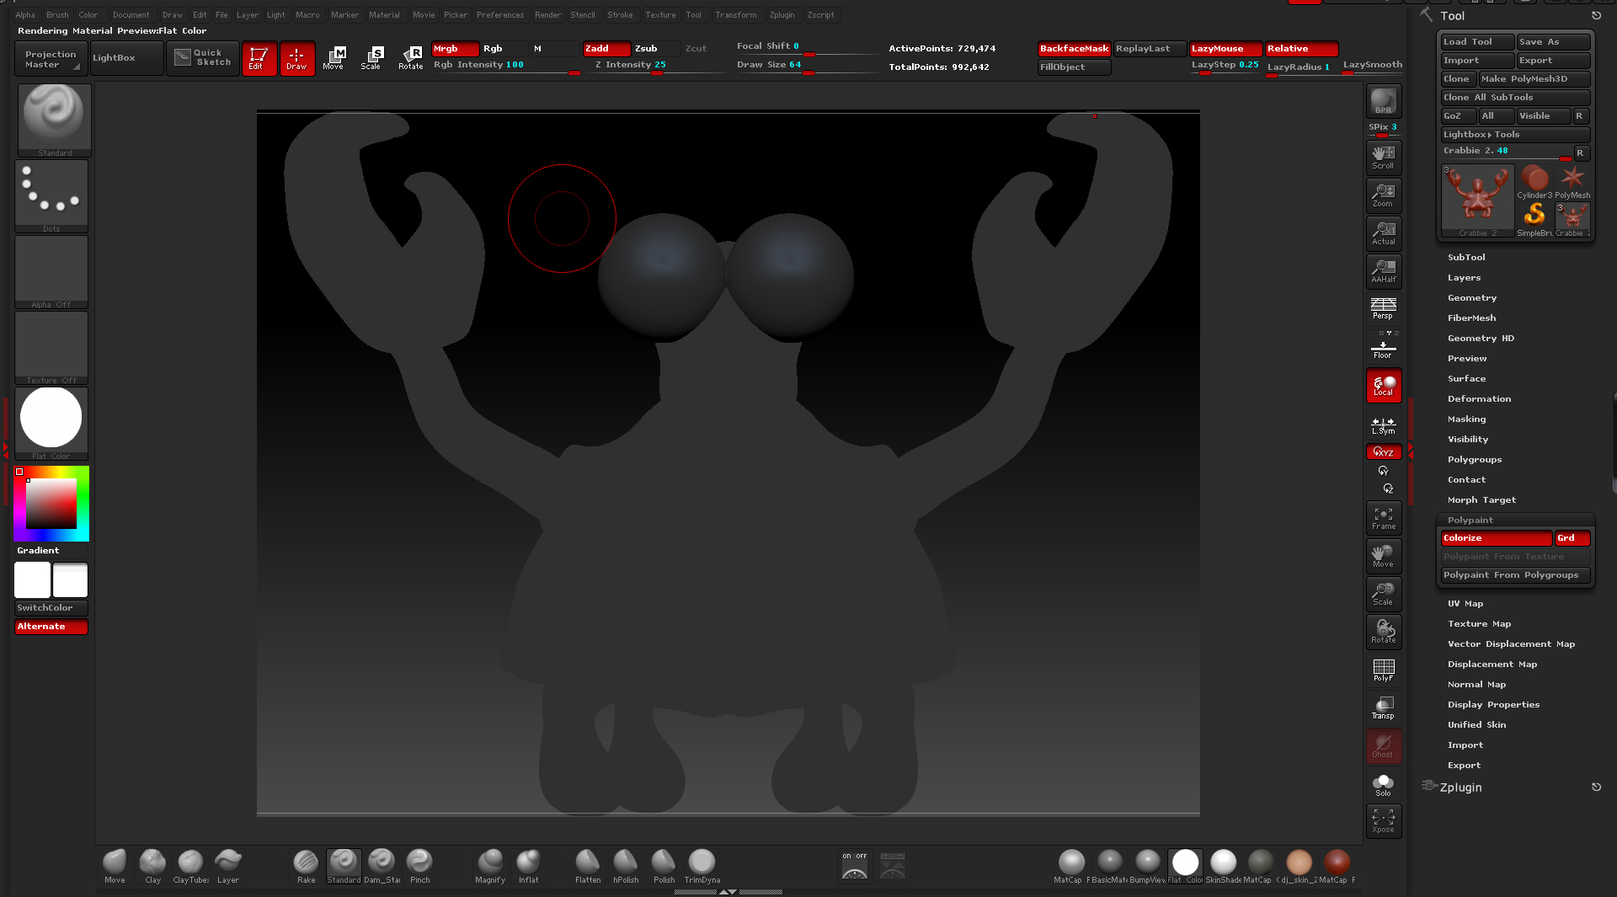The height and width of the screenshot is (897, 1617).
Task: Click the AAHalf view icon
Action: point(1383,271)
